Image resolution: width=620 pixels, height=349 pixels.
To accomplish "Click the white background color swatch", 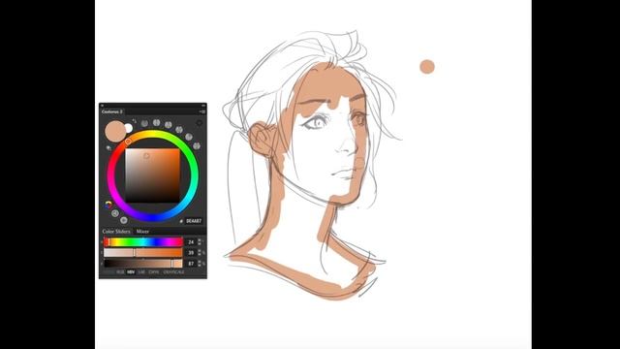I will point(128,128).
